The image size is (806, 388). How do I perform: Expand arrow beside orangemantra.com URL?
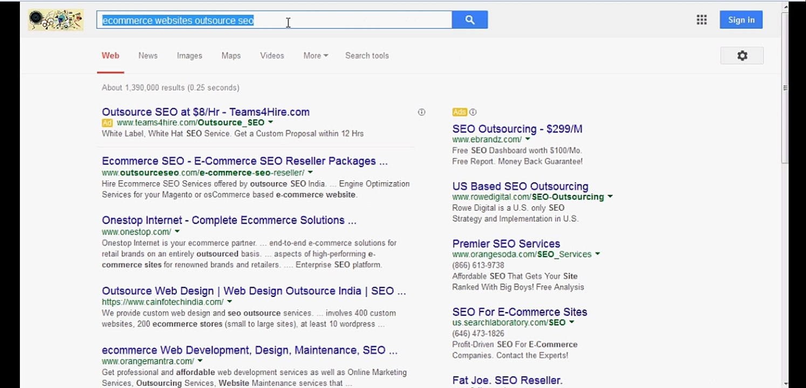(200, 362)
